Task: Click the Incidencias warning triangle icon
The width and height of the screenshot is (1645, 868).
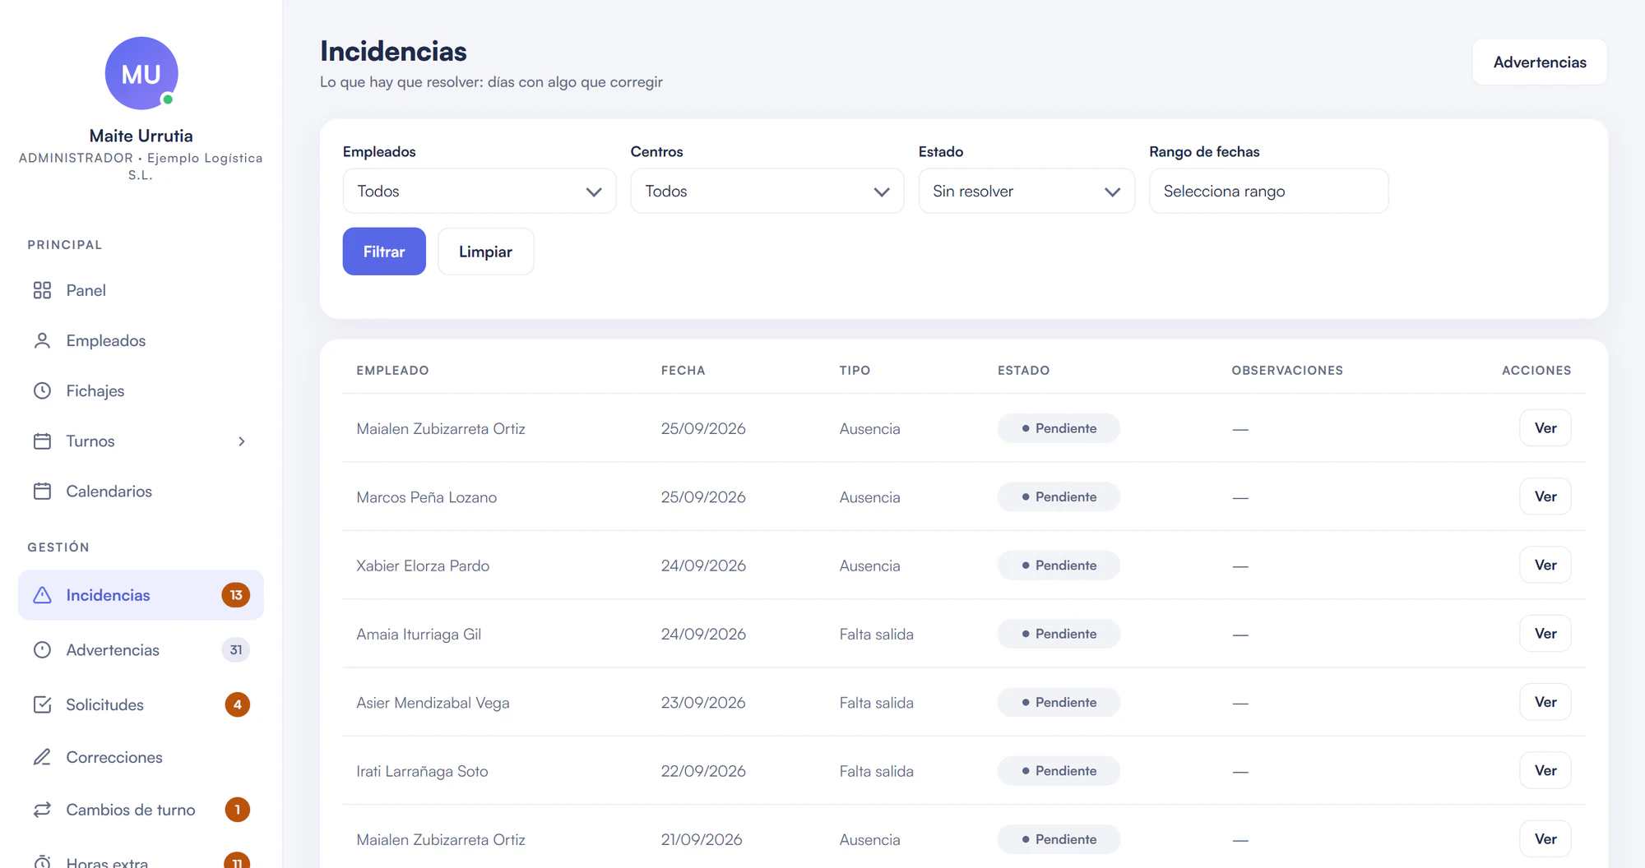Action: [42, 595]
